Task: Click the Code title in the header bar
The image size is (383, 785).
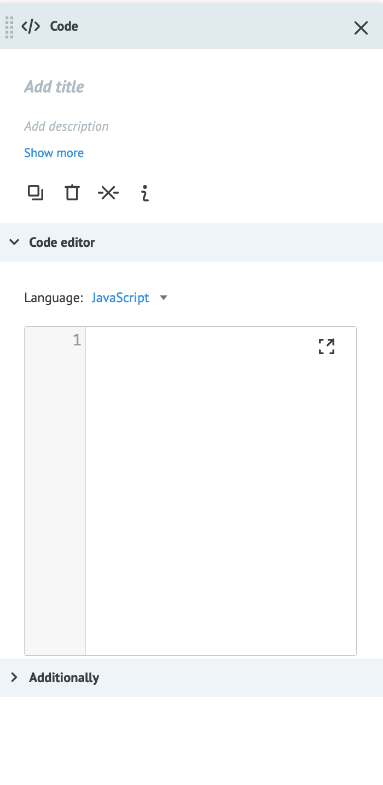Action: (63, 26)
